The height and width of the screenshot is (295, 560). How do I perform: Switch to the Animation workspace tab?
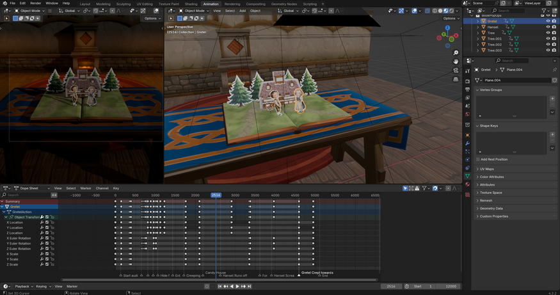point(211,4)
